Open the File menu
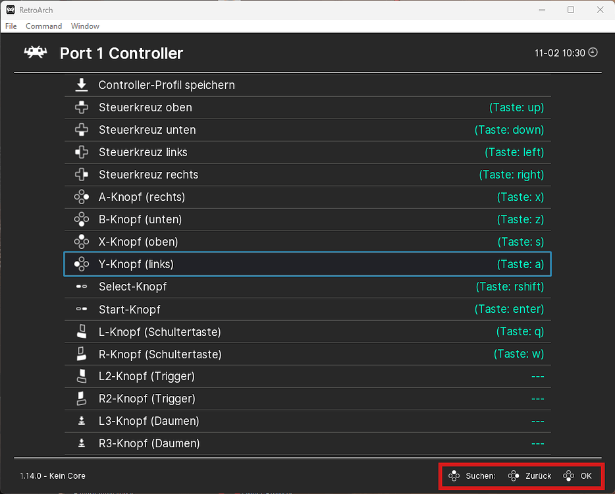The height and width of the screenshot is (494, 615). [11, 26]
